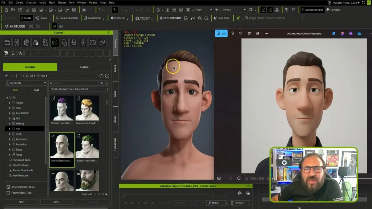372x209 pixels.
Task: Open the General dropdown in the toolbar
Action: click(x=234, y=10)
